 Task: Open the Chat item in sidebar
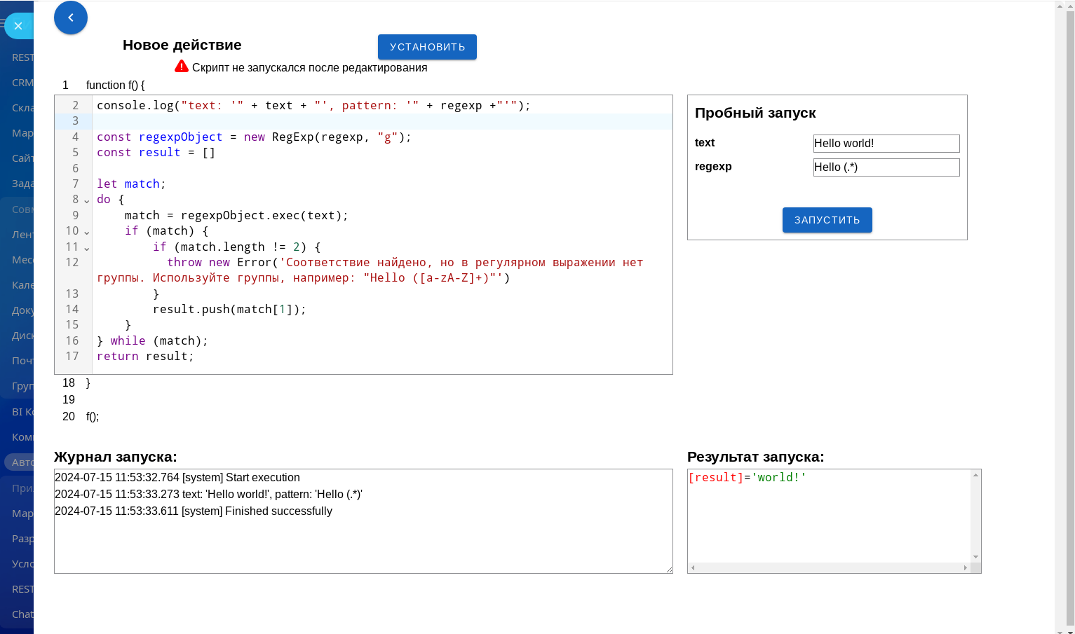(22, 614)
